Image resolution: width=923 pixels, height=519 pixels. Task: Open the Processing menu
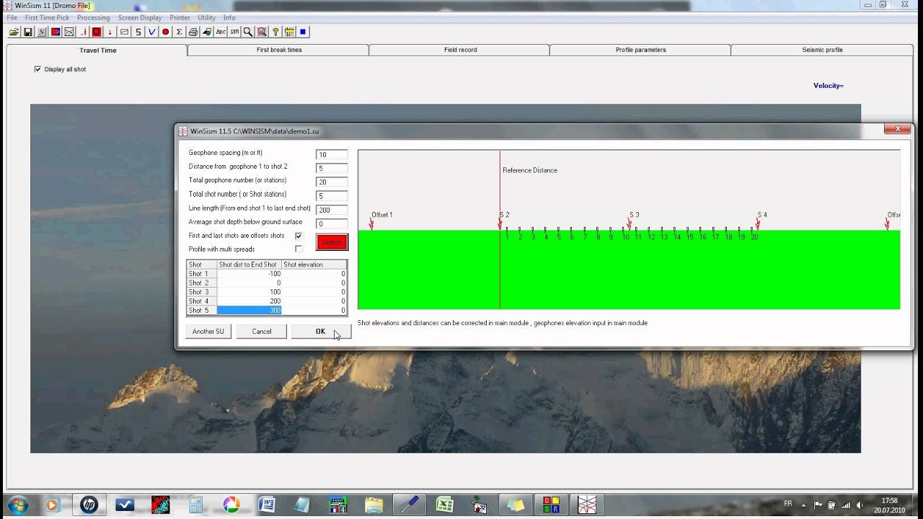point(93,17)
